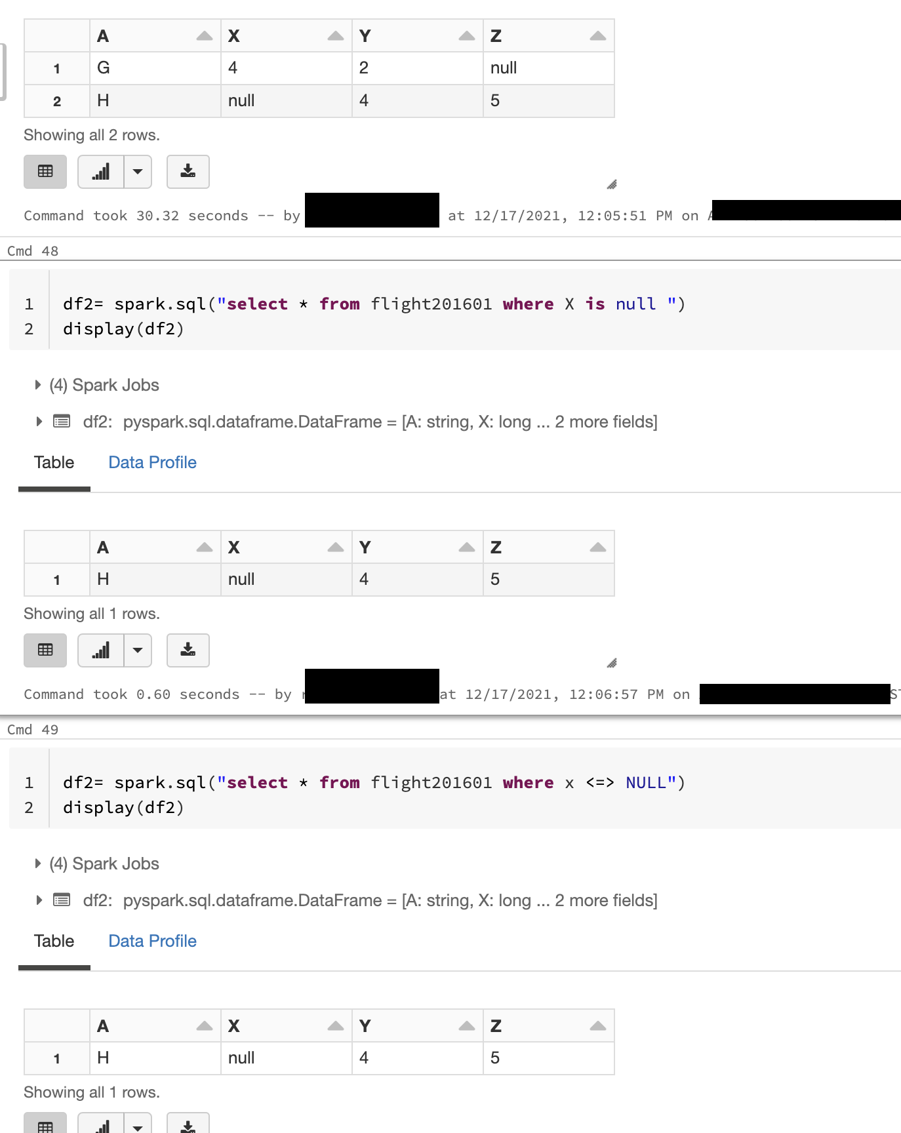Screen dimensions: 901x1133
Task: Click the table view icon under the first result
Action: click(x=45, y=172)
